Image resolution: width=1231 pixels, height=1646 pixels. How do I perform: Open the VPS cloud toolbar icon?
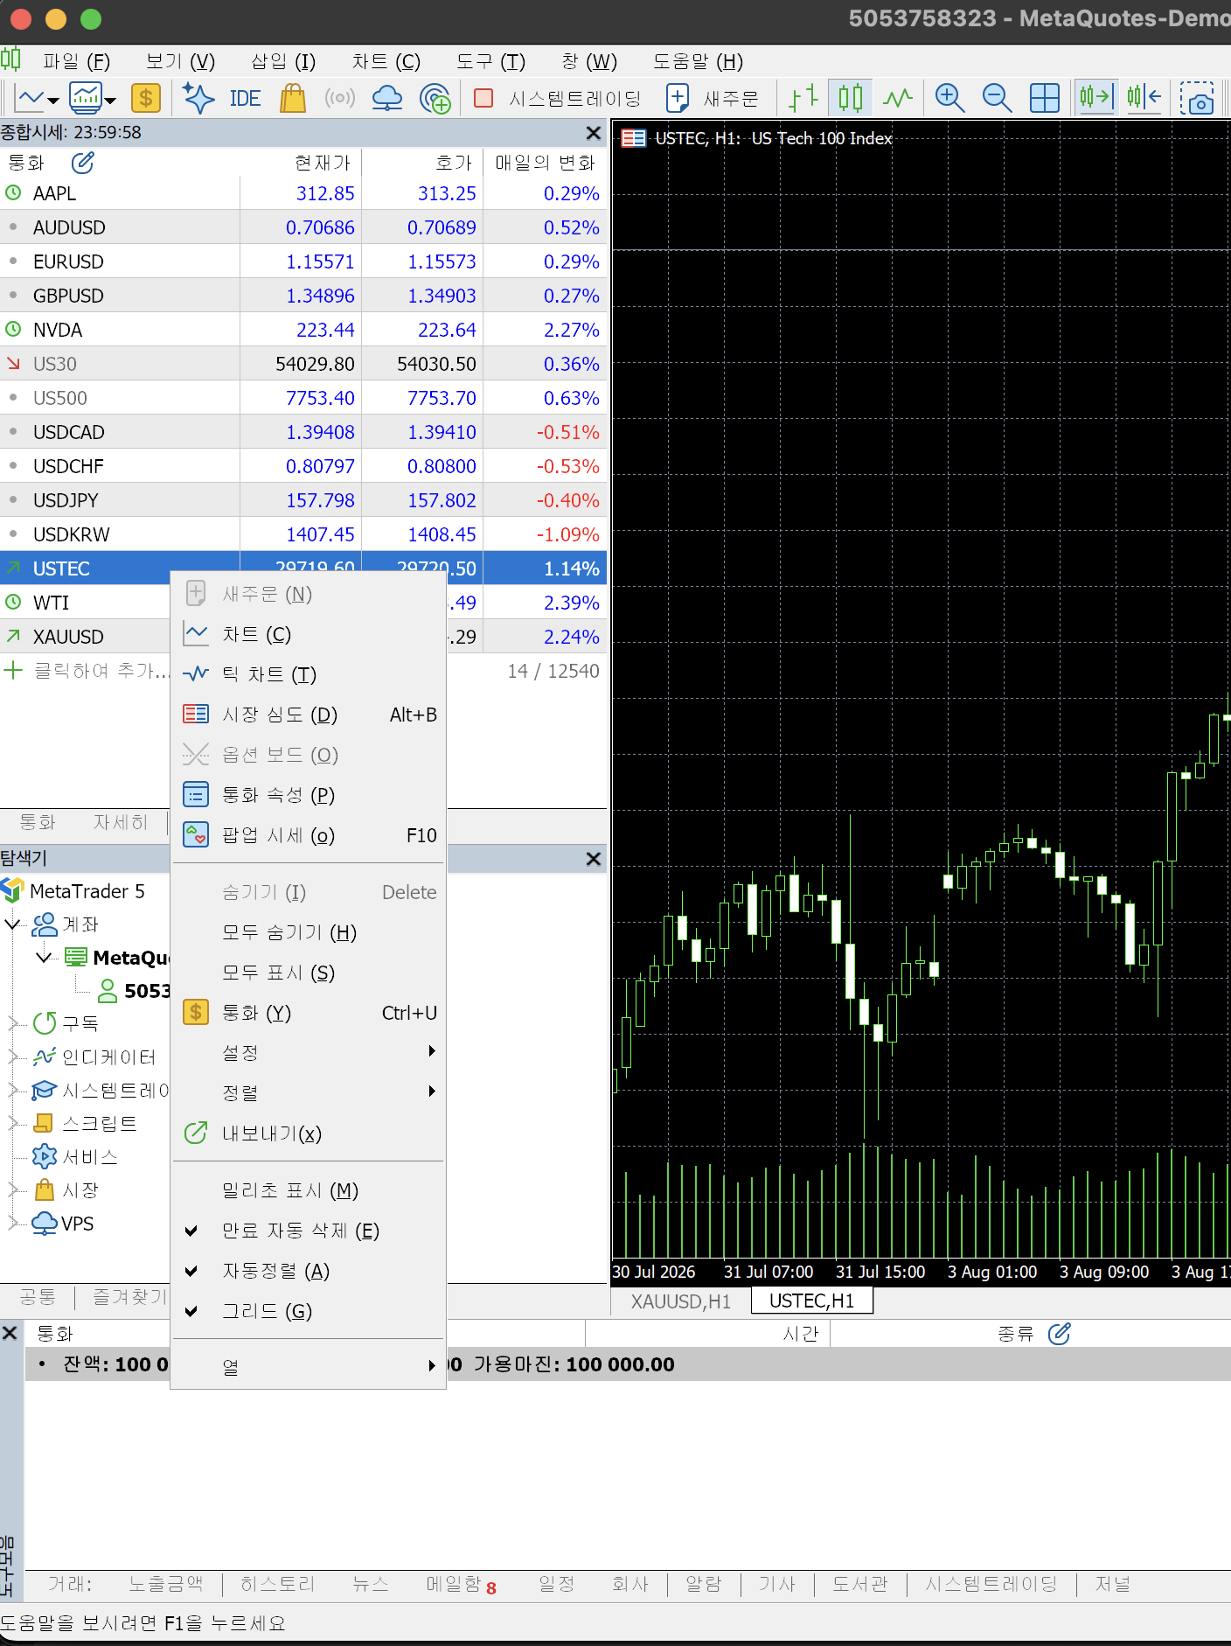[x=387, y=98]
